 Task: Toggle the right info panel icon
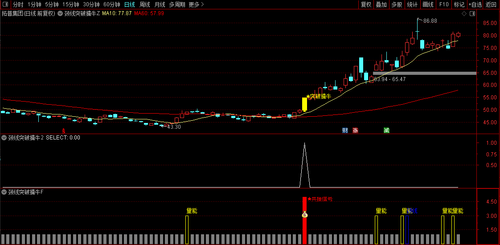click(x=472, y=13)
